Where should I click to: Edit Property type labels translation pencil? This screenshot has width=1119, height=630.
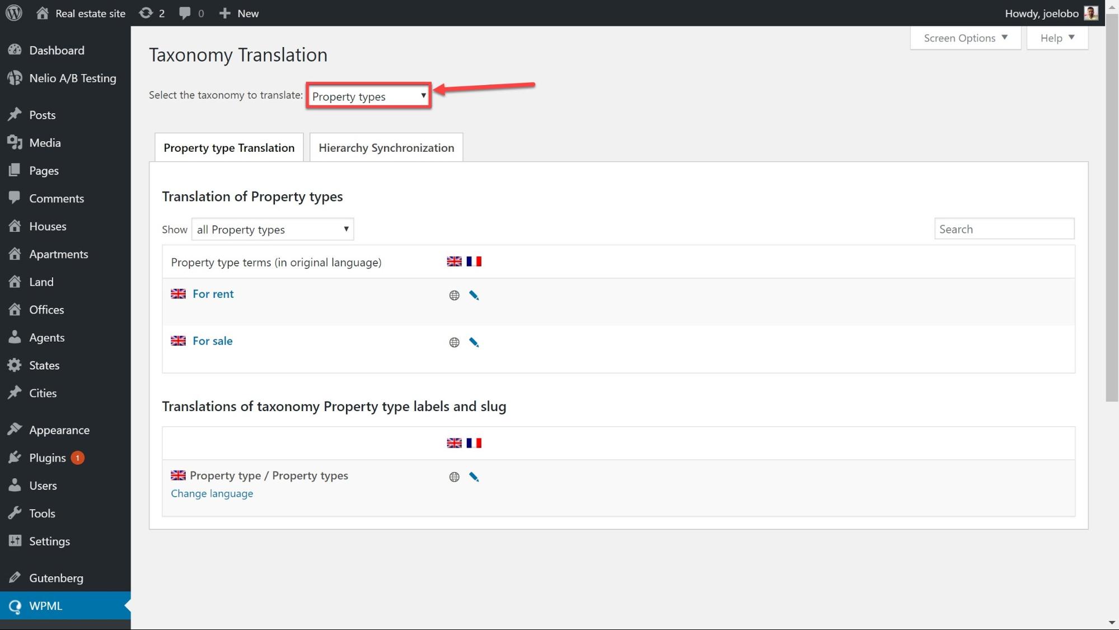[474, 477]
